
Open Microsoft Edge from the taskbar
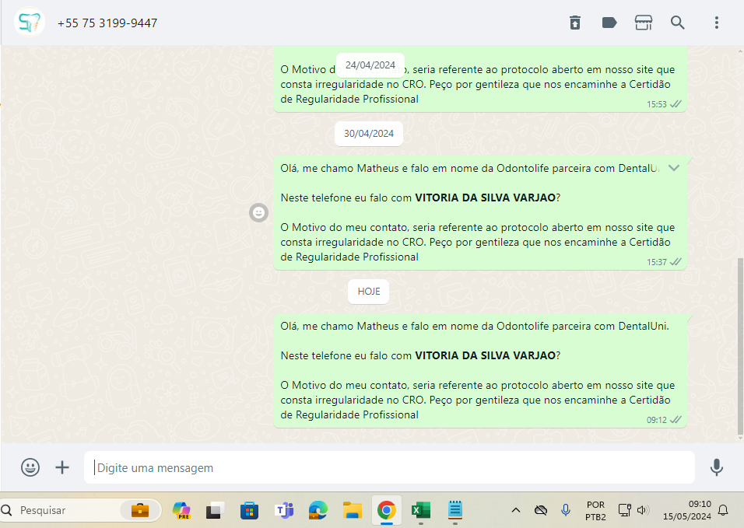pyautogui.click(x=318, y=510)
